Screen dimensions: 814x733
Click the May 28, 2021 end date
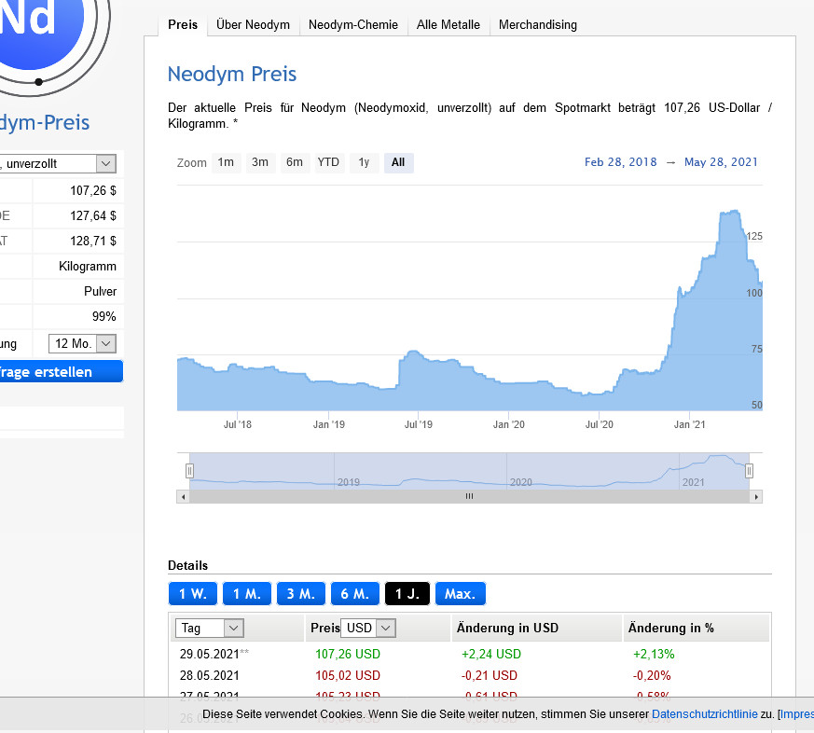pyautogui.click(x=721, y=162)
